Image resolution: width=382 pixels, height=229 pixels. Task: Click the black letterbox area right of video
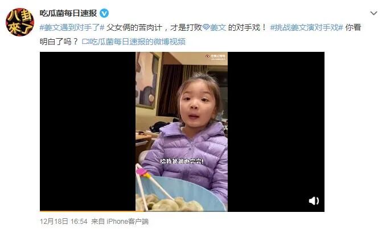coord(276,132)
